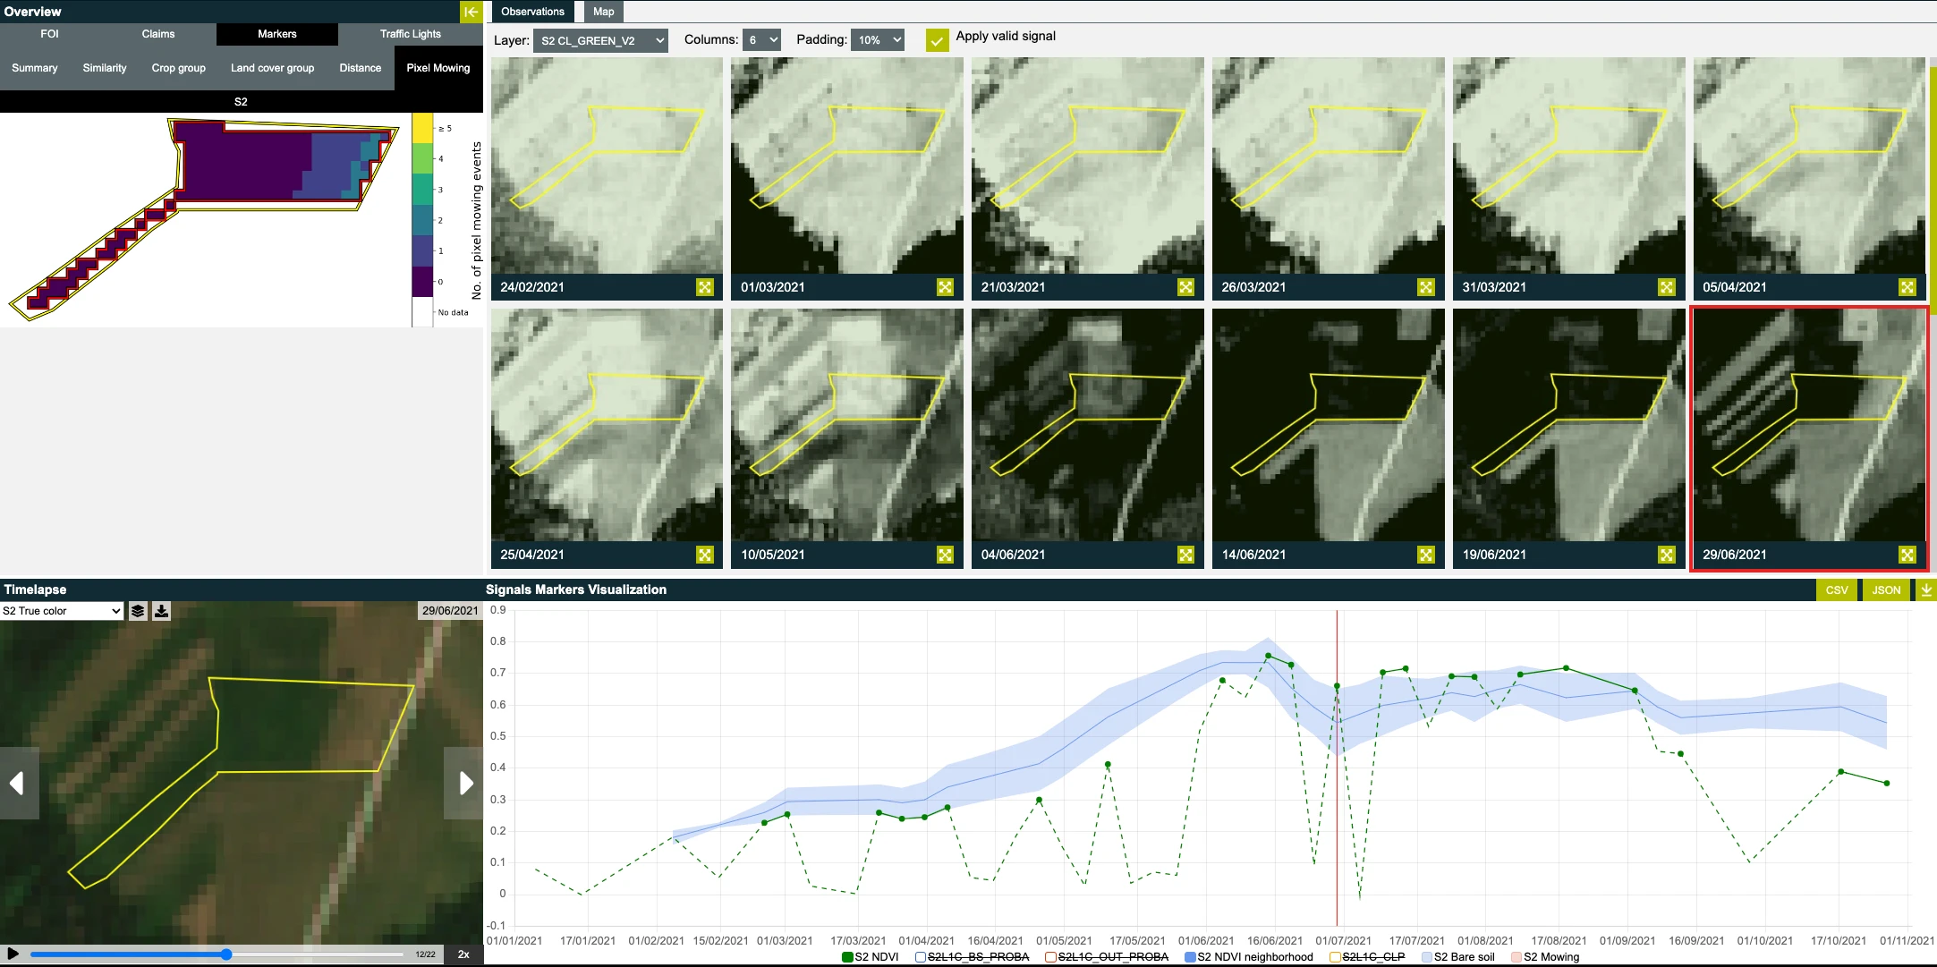1937x967 pixels.
Task: Expand the 24/02/2021 observation image
Action: 705,287
